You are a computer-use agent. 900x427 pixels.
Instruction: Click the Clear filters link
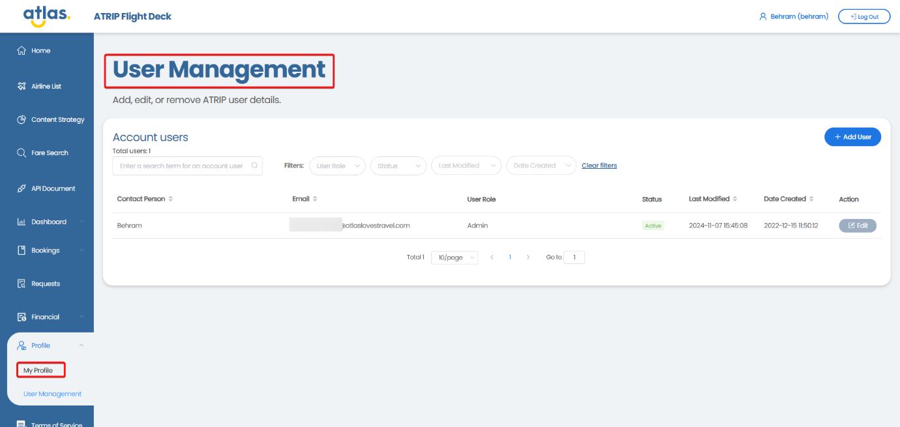(599, 166)
